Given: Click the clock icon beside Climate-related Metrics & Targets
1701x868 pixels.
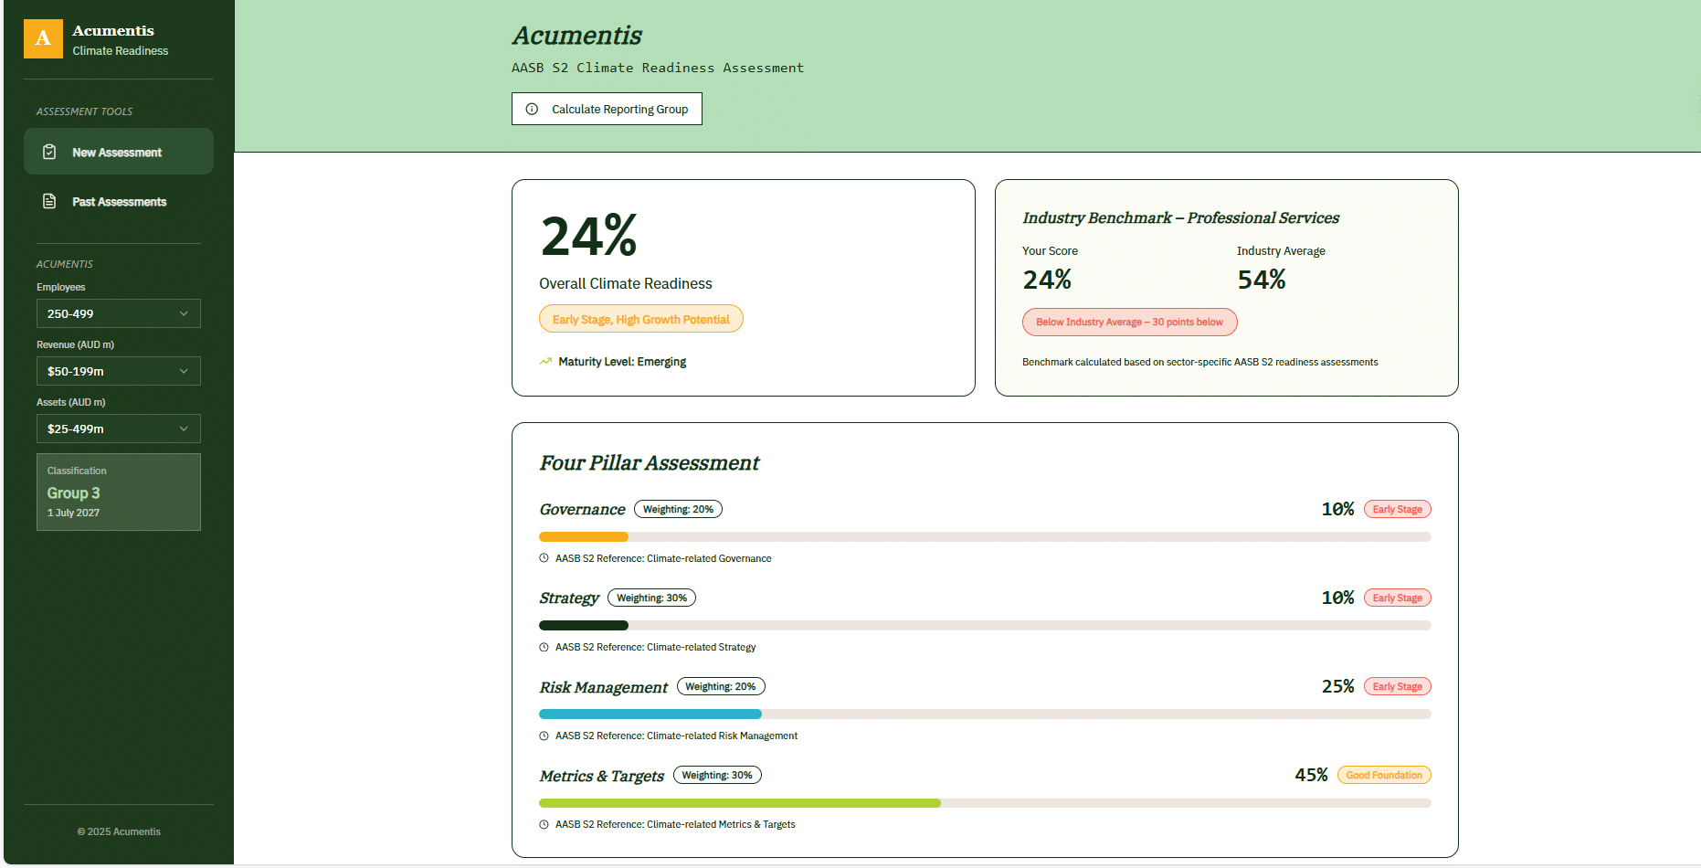Looking at the screenshot, I should (544, 824).
